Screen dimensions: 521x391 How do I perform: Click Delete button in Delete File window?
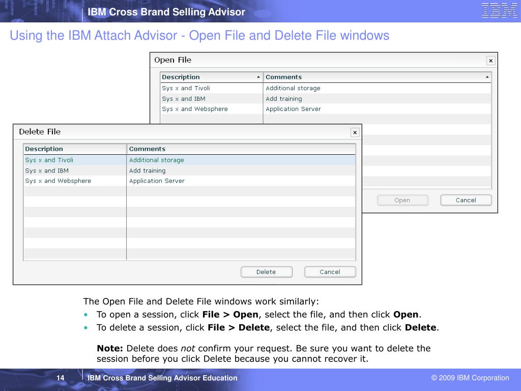(x=267, y=272)
